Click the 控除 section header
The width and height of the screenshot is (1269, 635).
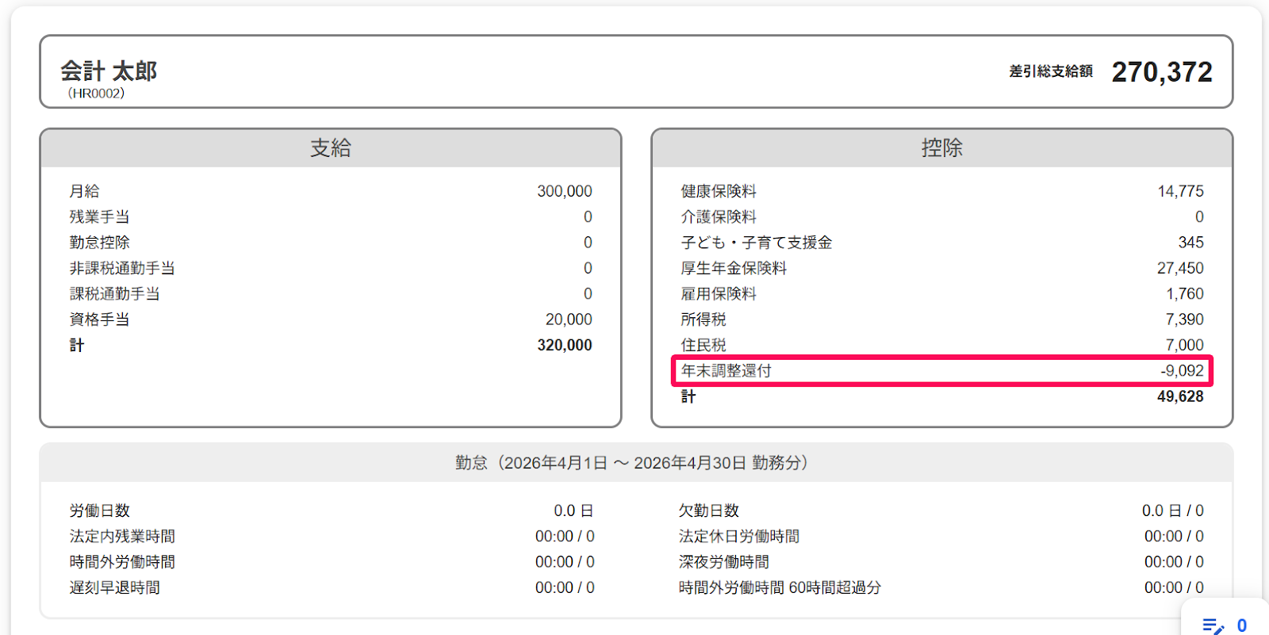[942, 148]
